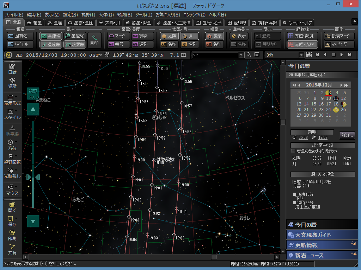Screen dimensions: 361x270
Task: Enable the 惑星の出没時刻を表示 checkbox
Action: pos(293,151)
